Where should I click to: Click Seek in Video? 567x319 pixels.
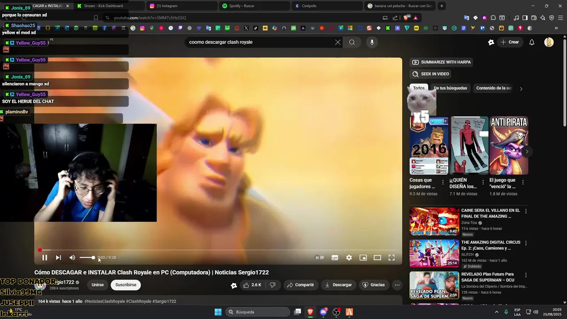[x=431, y=74]
